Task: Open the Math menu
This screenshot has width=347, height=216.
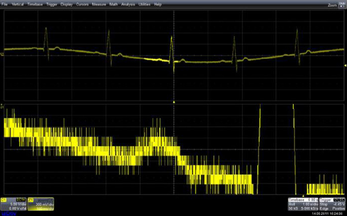Action: (113, 4)
